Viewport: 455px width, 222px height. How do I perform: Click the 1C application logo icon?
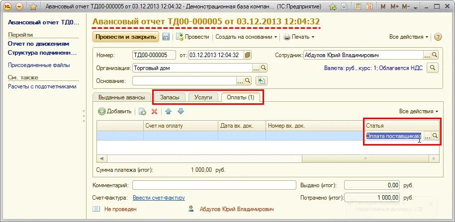coord(7,6)
